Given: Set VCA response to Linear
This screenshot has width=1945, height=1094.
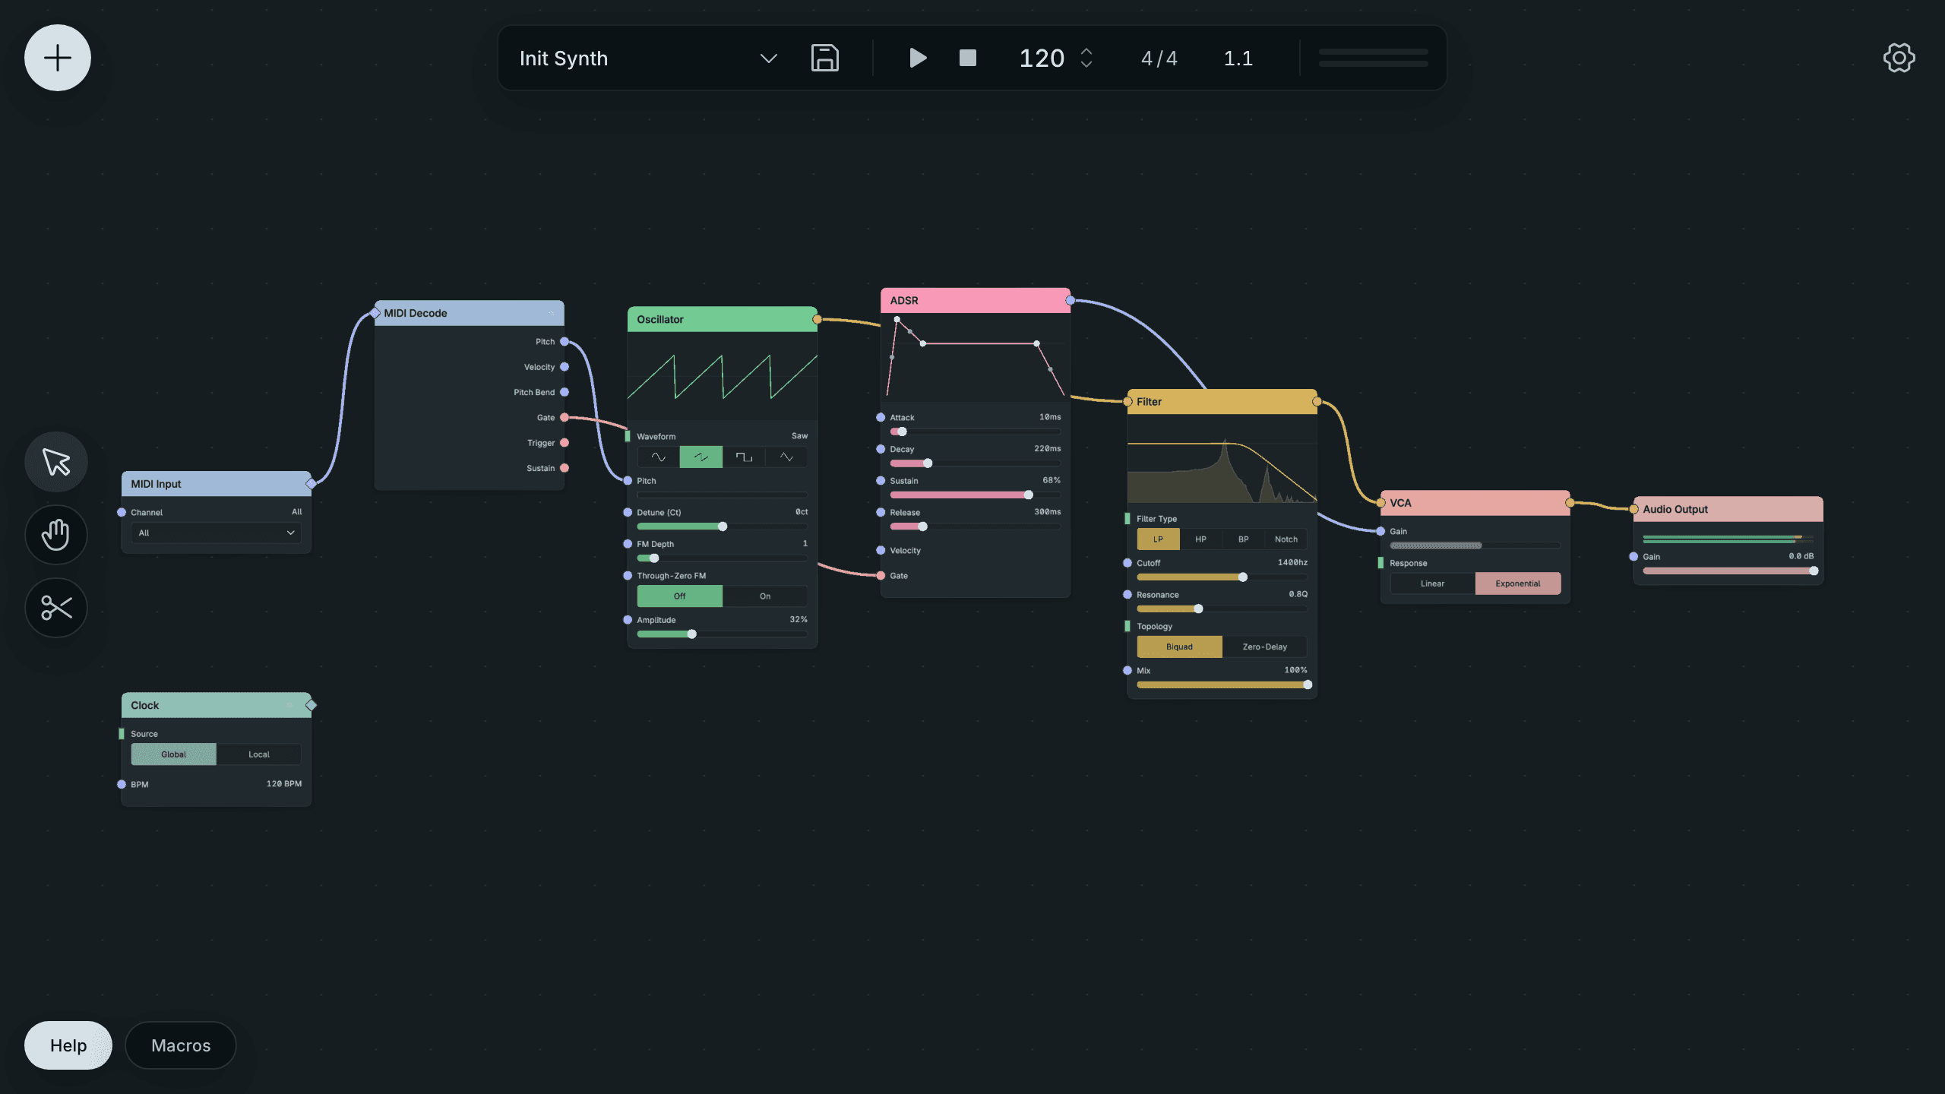Looking at the screenshot, I should coord(1432,583).
